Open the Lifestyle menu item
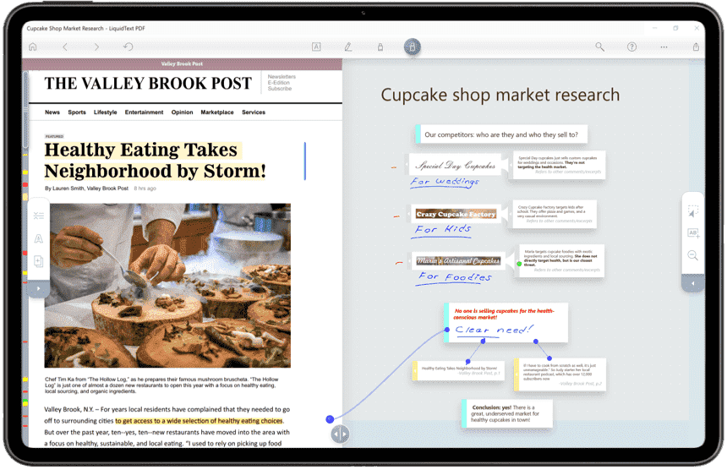 [106, 112]
